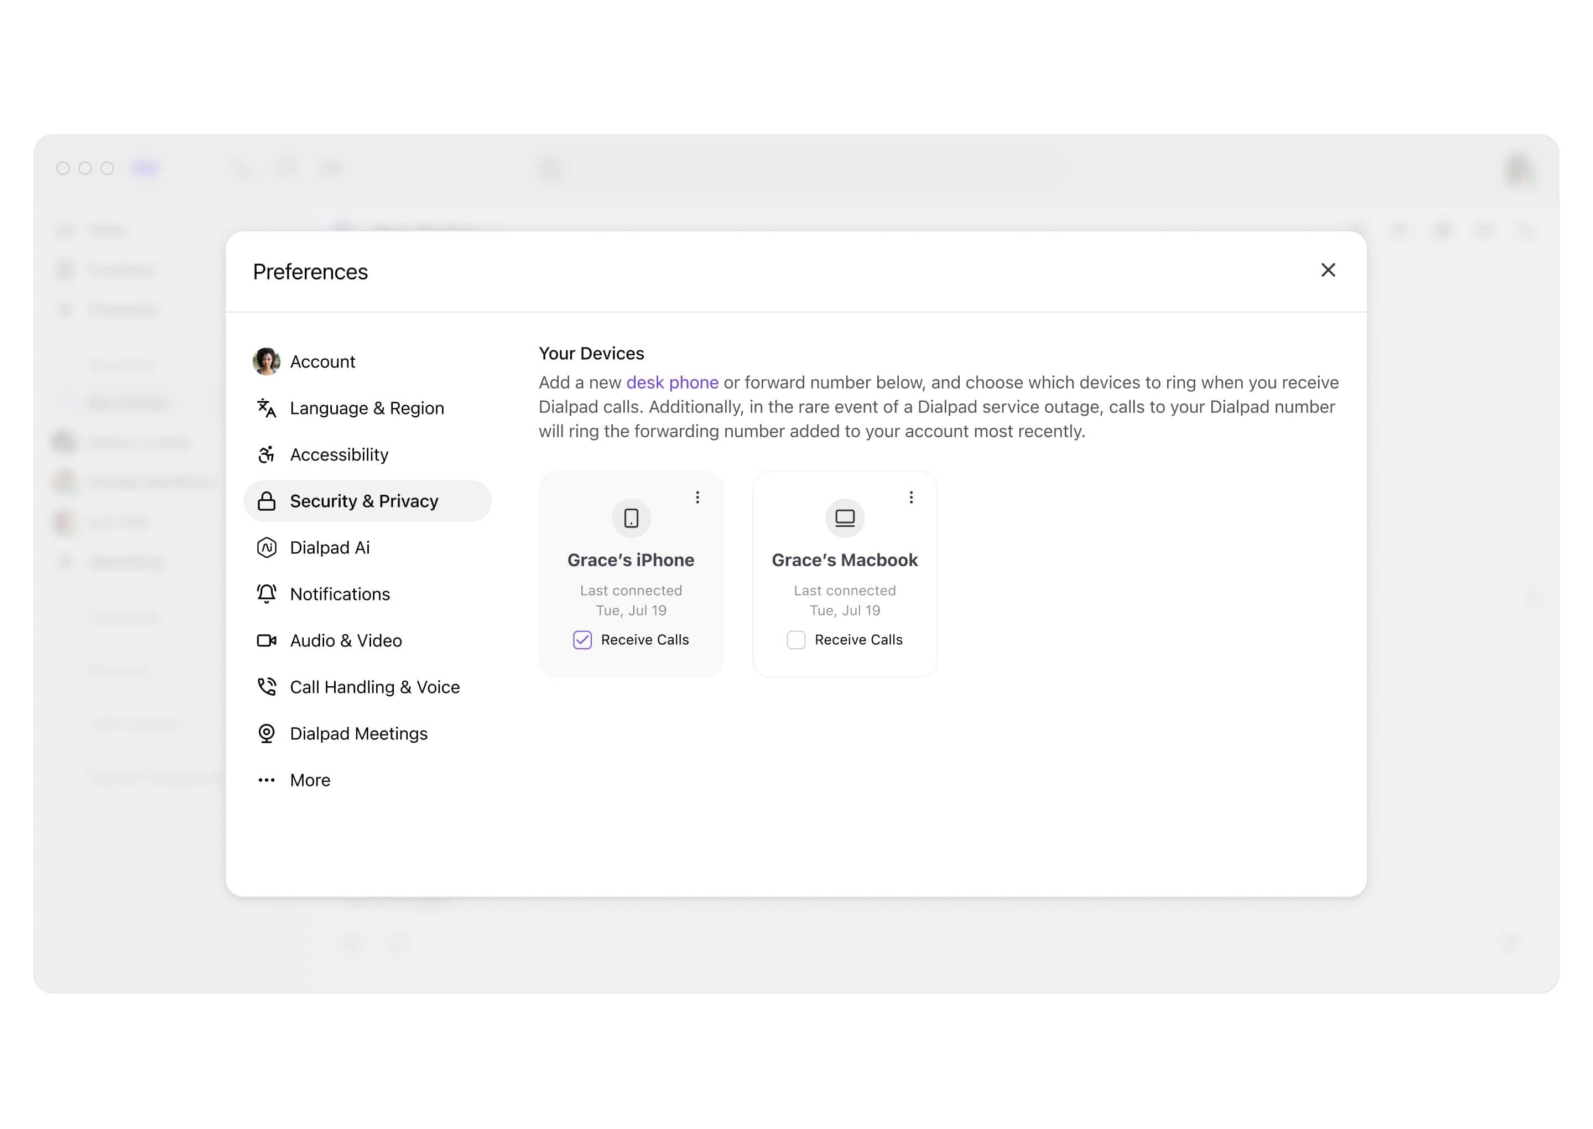Check the Grace's iPhone receive calls checkbox
1593x1129 pixels.
pos(582,639)
